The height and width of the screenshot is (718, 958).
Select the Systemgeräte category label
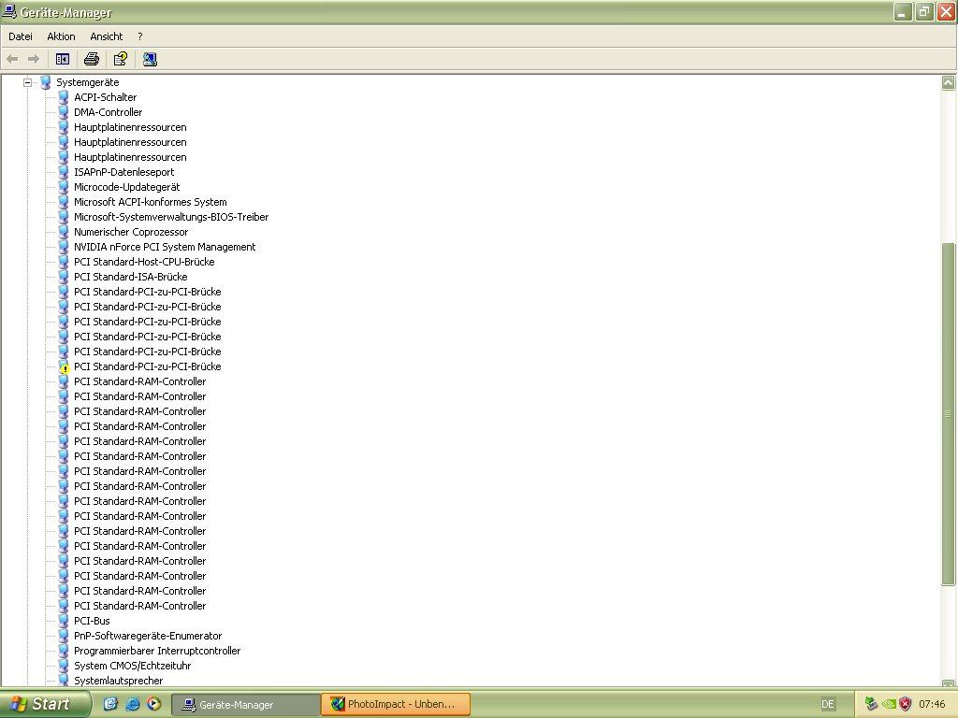[x=87, y=82]
